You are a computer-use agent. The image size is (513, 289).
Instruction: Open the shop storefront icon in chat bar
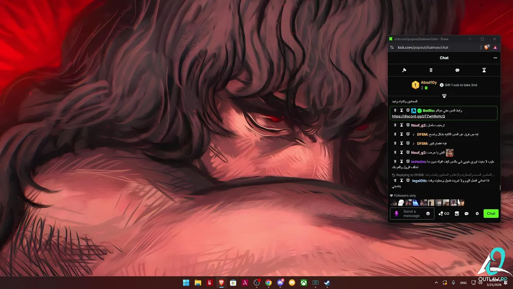tap(456, 214)
